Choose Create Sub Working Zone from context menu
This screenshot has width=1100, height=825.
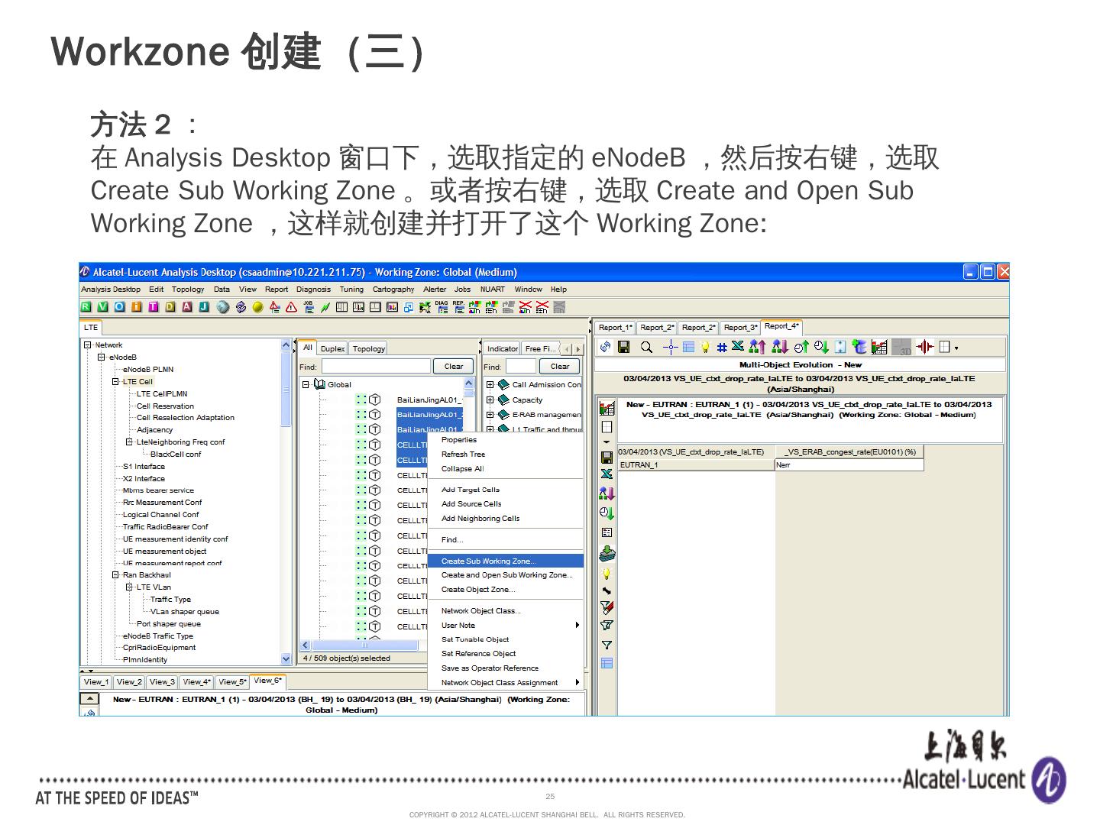pyautogui.click(x=505, y=561)
